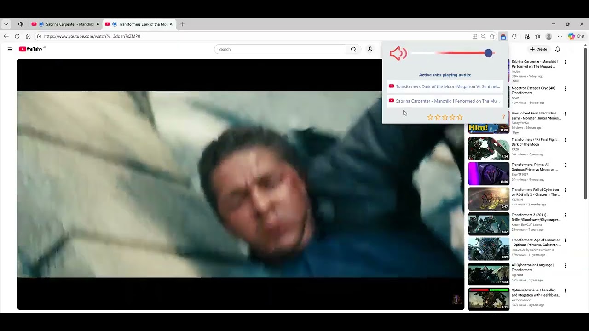Open the tab actions dropdown arrow
This screenshot has width=589, height=331.
click(x=6, y=24)
